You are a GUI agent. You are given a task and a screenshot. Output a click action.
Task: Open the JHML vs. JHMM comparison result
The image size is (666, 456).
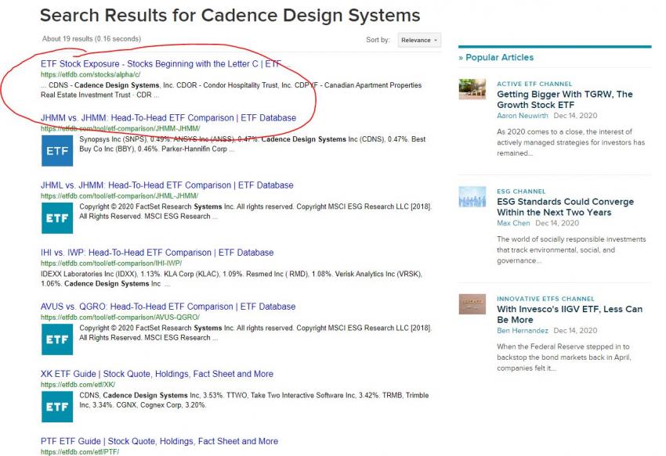[x=167, y=185]
